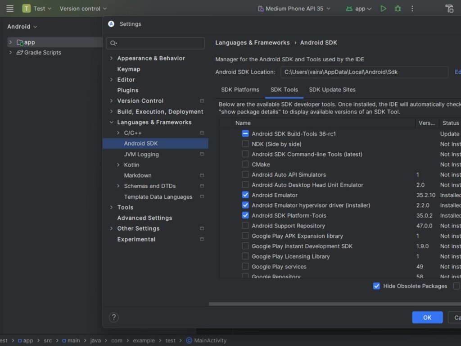
Task: Open the app run configuration dropdown
Action: click(359, 9)
